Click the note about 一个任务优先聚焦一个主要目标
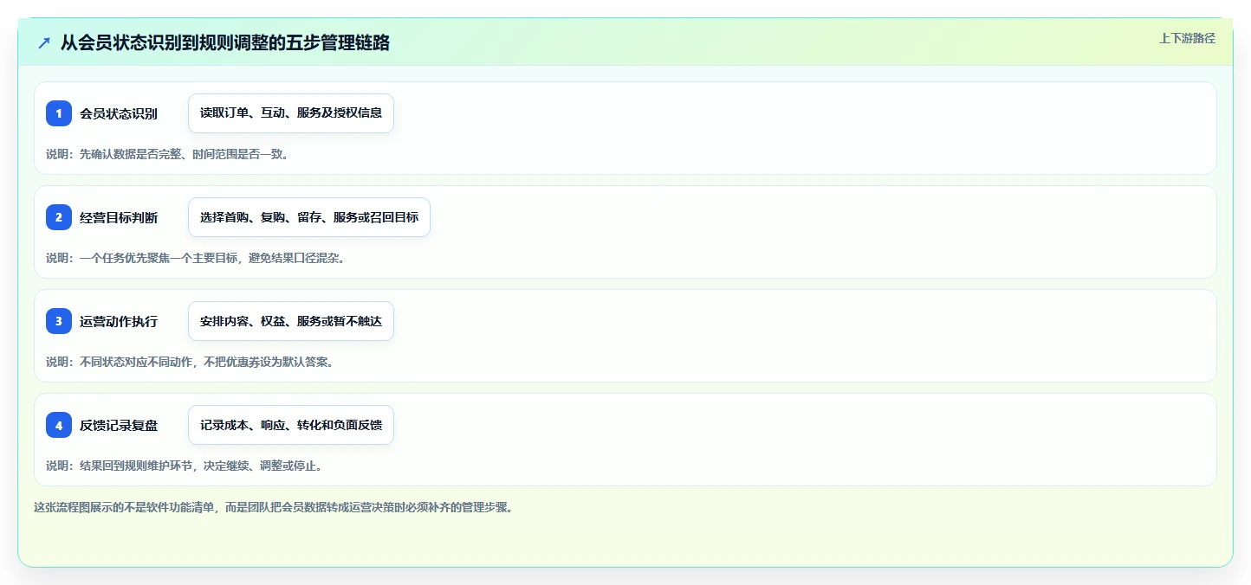The image size is (1251, 585). click(195, 258)
